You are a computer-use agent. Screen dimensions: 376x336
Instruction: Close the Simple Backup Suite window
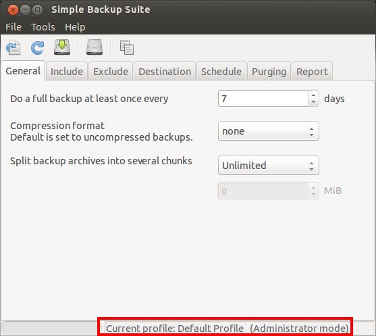coord(13,10)
